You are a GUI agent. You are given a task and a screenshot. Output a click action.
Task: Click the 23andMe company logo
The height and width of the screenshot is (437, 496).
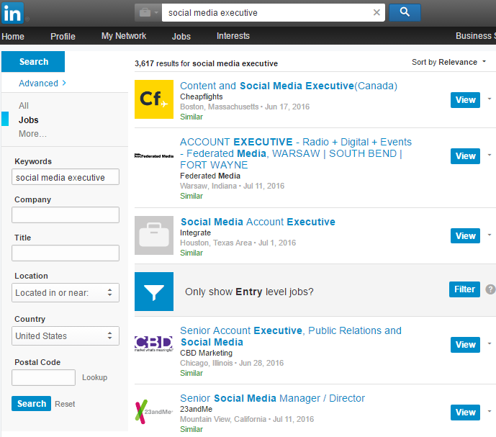154,412
